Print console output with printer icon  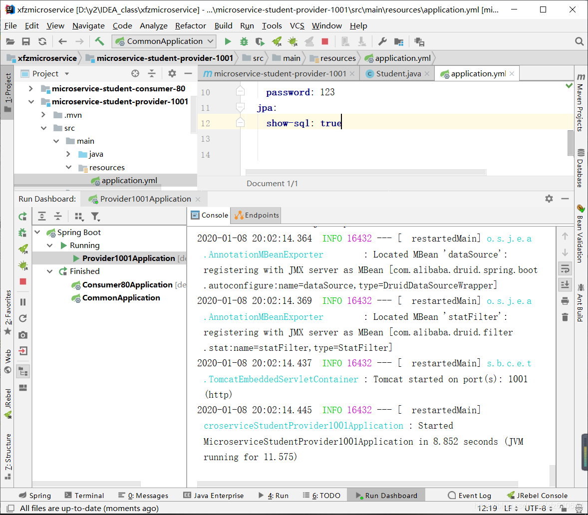[565, 301]
